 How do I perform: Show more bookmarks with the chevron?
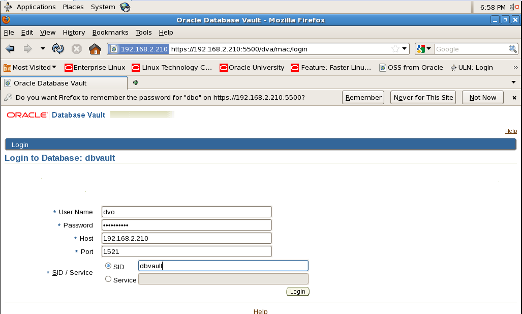point(515,68)
